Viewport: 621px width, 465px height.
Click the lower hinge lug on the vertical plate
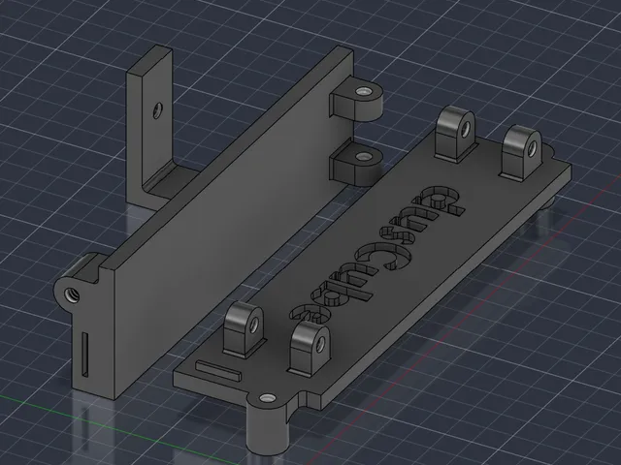pyautogui.click(x=356, y=165)
